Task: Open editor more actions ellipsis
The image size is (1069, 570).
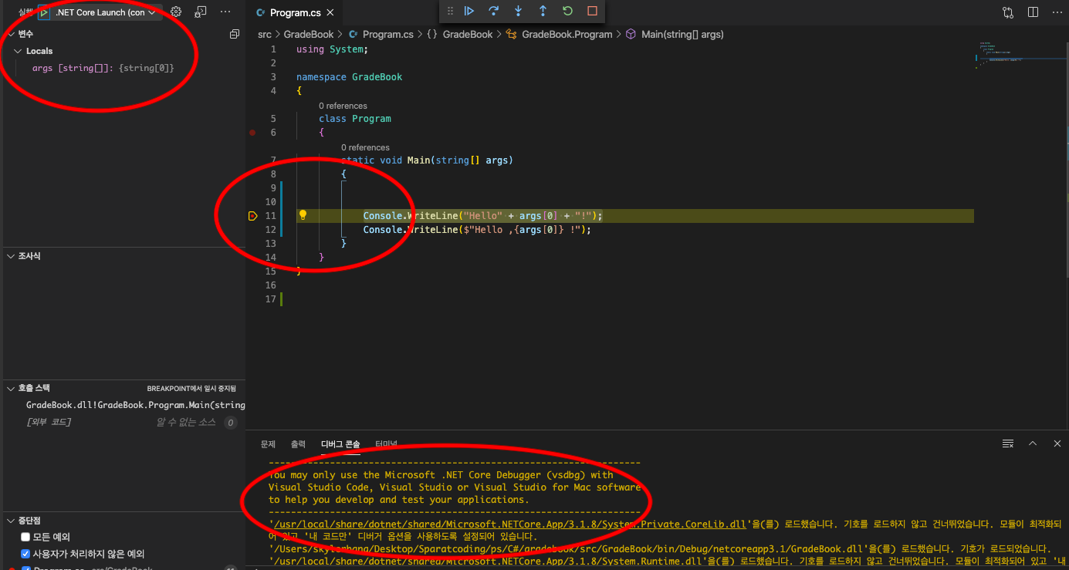Action: 1057,12
